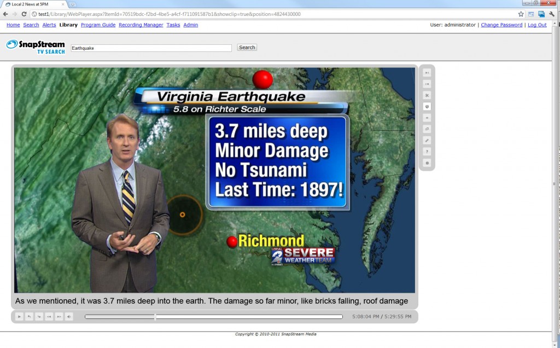Viewport: 560px width, 348px height.
Task: Open the Chrome wrench settings menu
Action: coord(552,14)
